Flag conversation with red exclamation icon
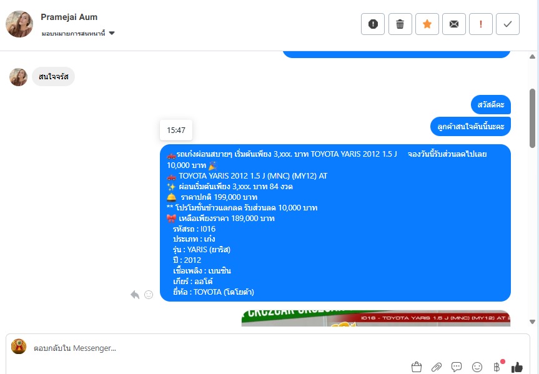This screenshot has height=374, width=539. 480,24
